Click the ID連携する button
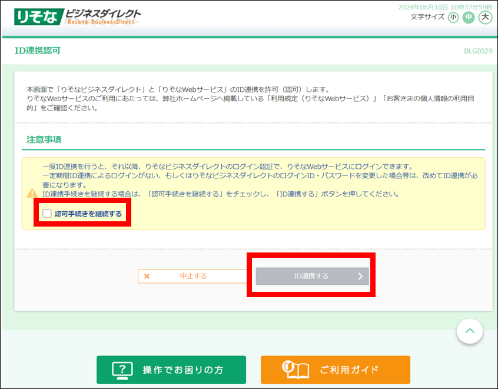Image resolution: width=498 pixels, height=389 pixels. pyautogui.click(x=312, y=276)
